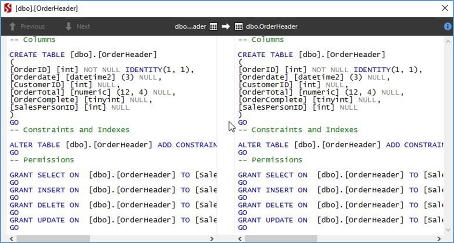Click the source table icon beside dbo....ader
The image size is (454, 243).
pyautogui.click(x=214, y=26)
